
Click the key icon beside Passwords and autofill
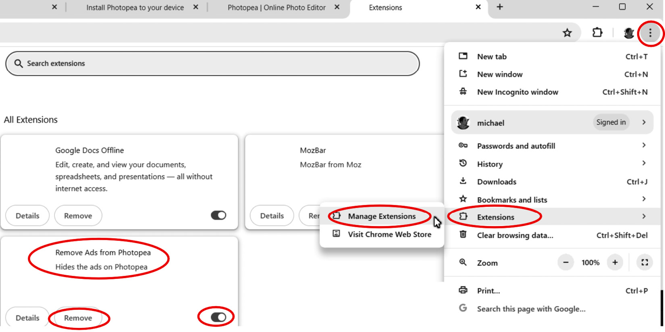coord(463,145)
